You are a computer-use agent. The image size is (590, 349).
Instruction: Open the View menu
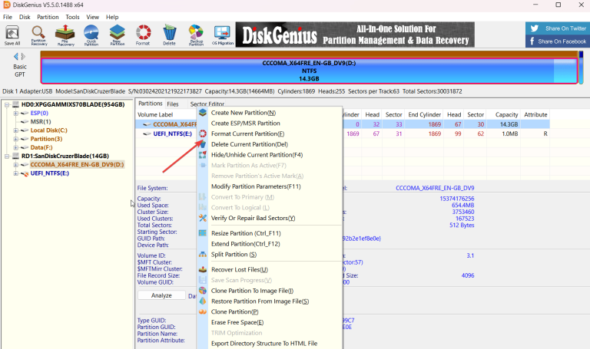click(x=92, y=17)
